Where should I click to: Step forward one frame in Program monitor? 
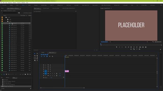134,47
